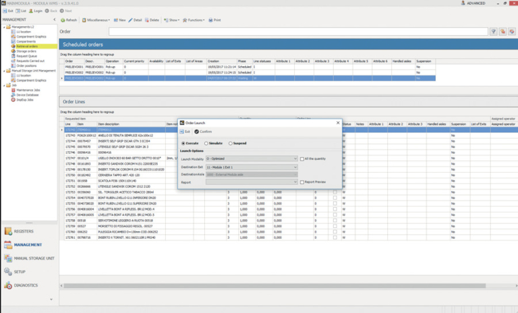Image resolution: width=518 pixels, height=313 pixels.
Task: Click the horizontal scrollbar below Order Lines
Action: pyautogui.click(x=275, y=285)
